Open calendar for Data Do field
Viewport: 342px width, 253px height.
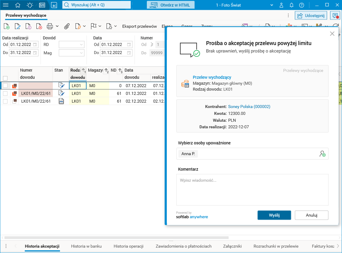(129, 53)
